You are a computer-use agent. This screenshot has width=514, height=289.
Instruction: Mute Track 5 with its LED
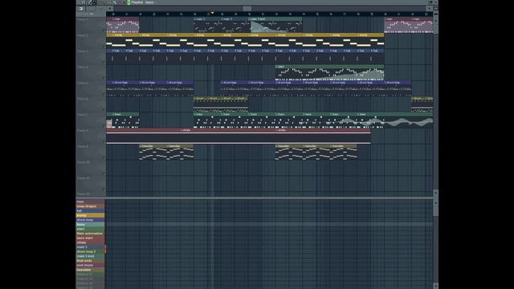104,94
